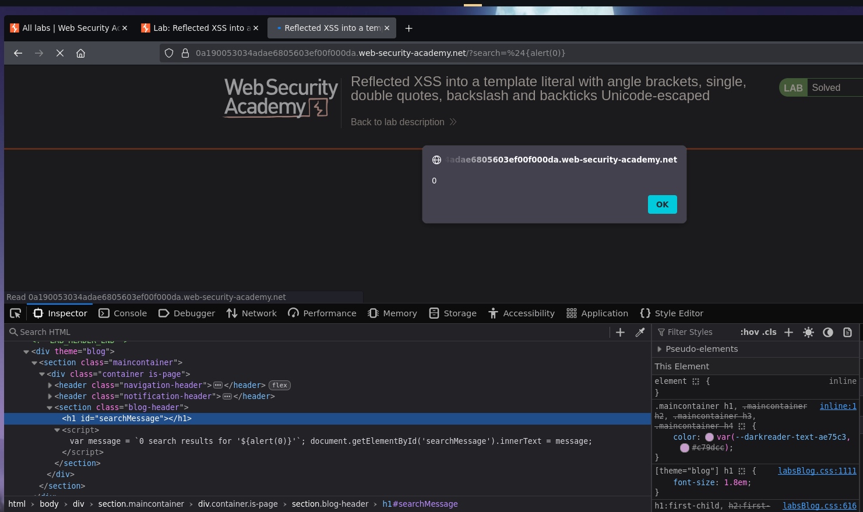This screenshot has height=512, width=863.
Task: Switch to the Performance tab
Action: click(x=322, y=313)
